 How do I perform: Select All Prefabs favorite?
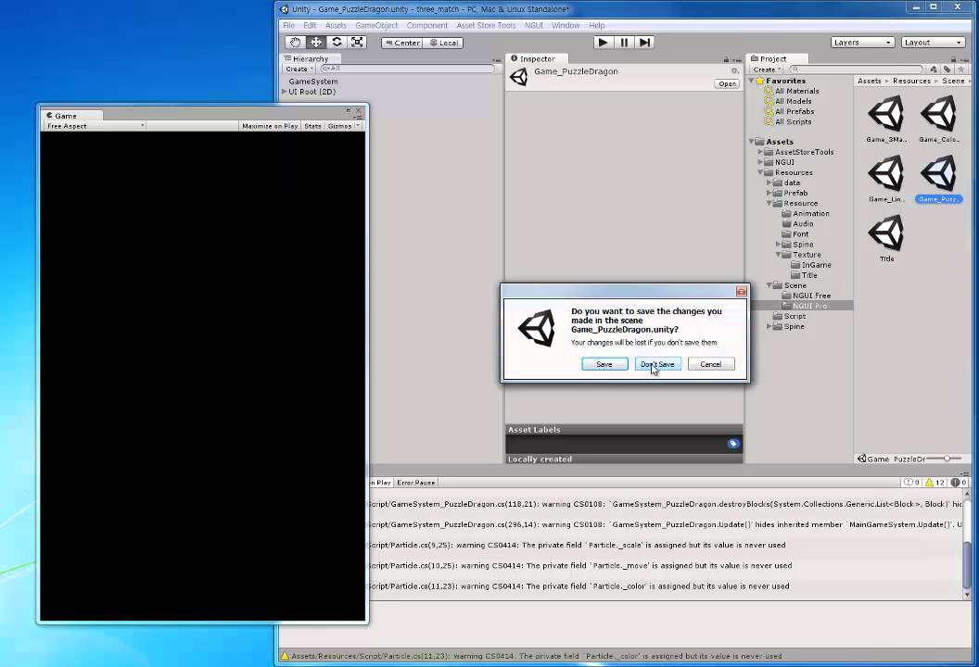pyautogui.click(x=795, y=112)
